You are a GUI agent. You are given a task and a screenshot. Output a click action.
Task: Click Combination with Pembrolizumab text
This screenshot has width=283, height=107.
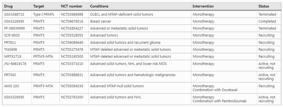(x=219, y=101)
